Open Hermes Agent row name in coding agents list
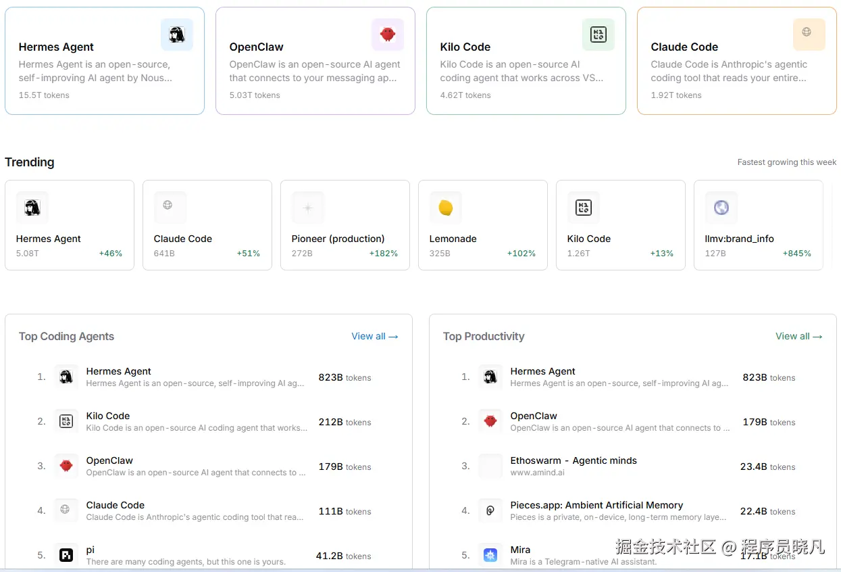The image size is (841, 572). (119, 371)
